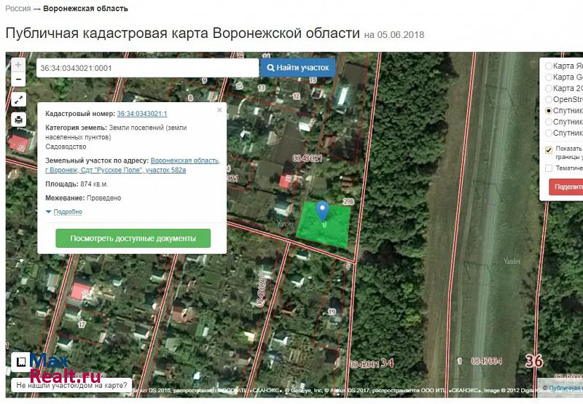Open Воронежская область breadcrumb item
The image size is (583, 404).
(x=85, y=9)
